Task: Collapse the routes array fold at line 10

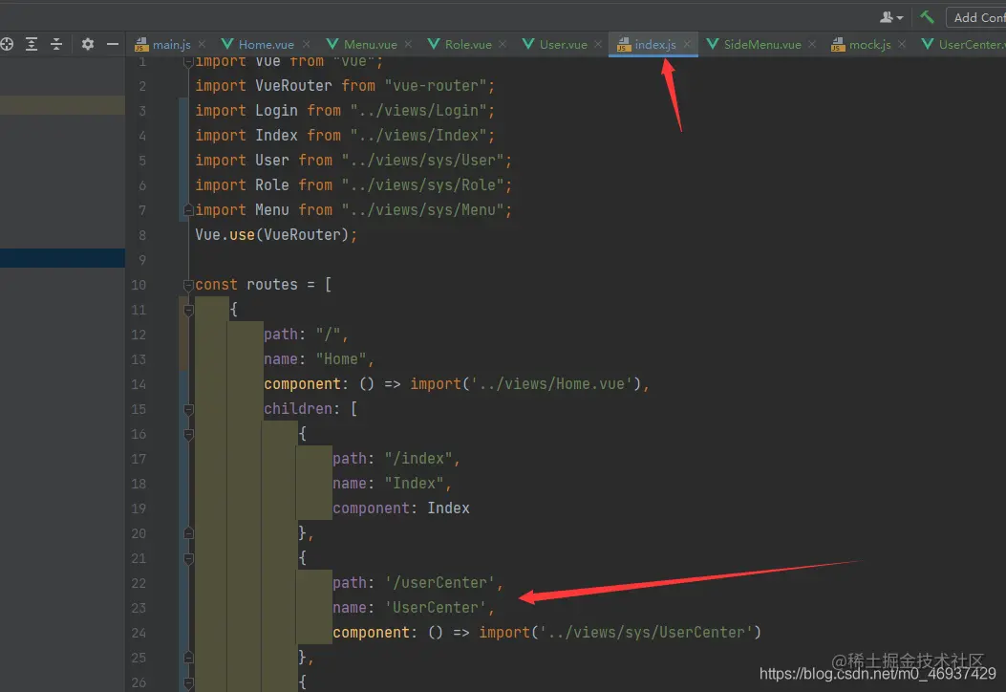Action: pos(188,285)
